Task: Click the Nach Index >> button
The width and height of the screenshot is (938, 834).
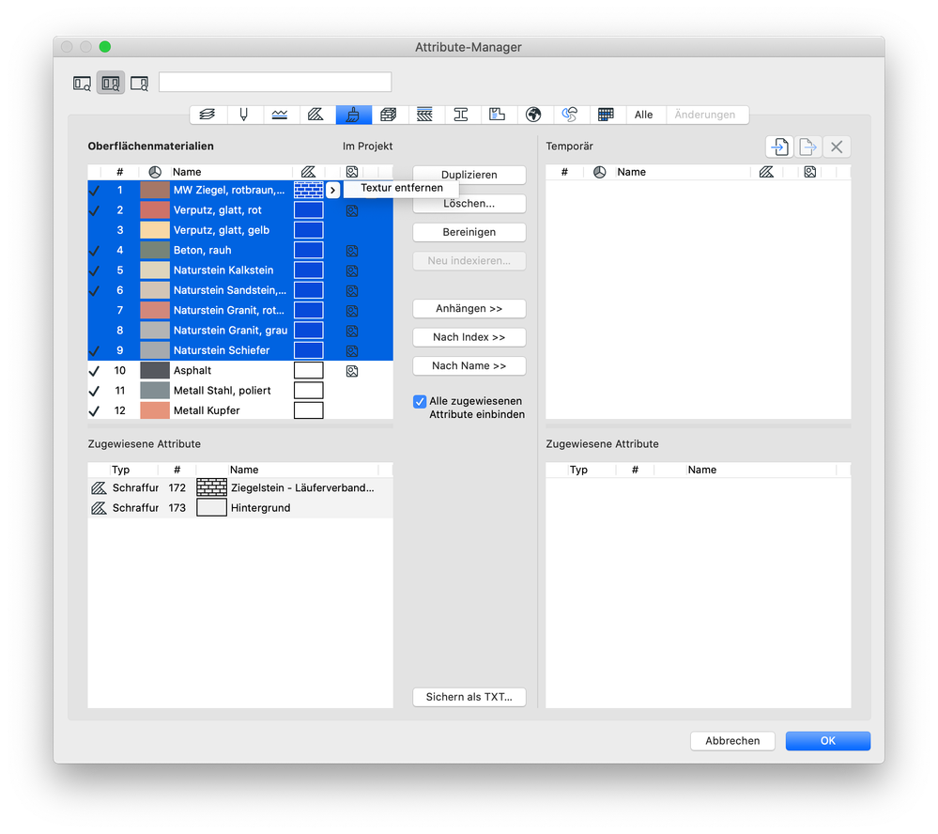Action: [469, 337]
